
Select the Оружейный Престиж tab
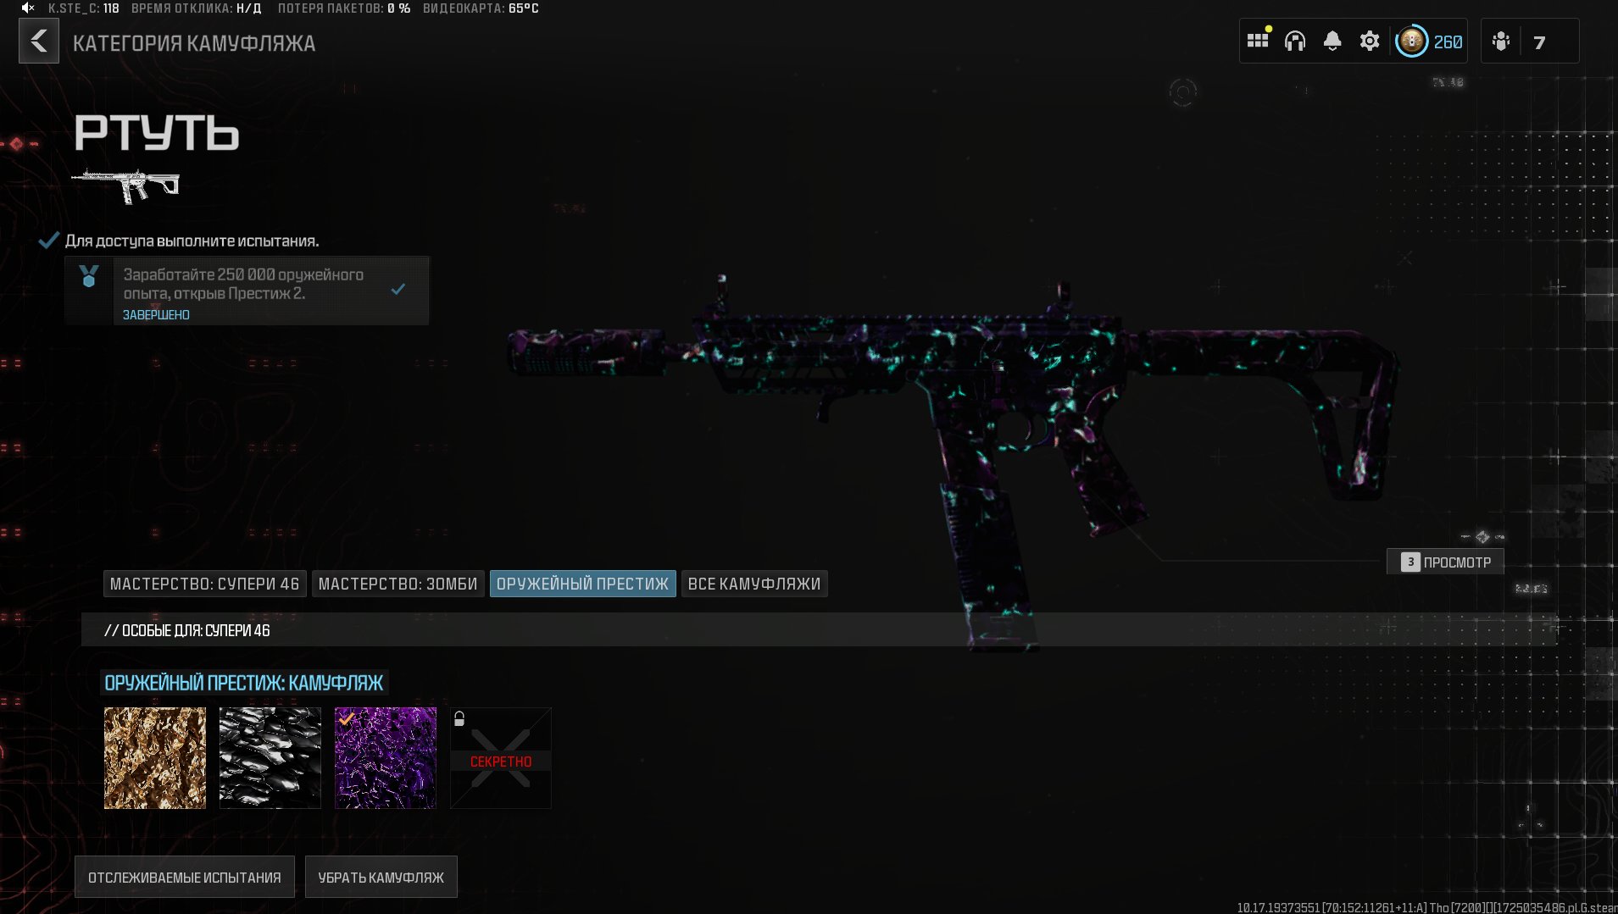(582, 584)
